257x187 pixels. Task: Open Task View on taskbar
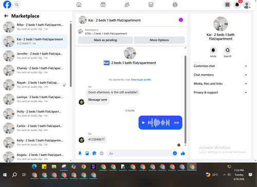tap(24, 175)
